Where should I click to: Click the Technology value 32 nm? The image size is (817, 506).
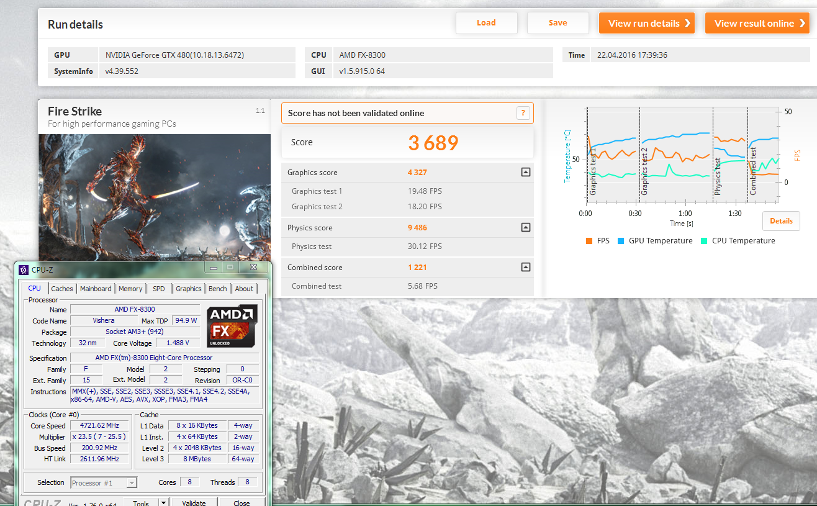click(x=86, y=343)
